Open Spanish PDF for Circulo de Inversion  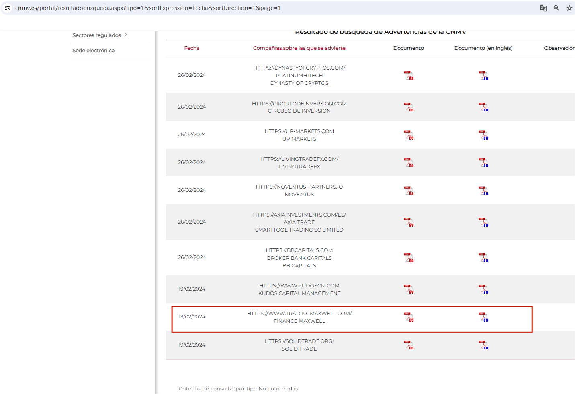point(409,107)
